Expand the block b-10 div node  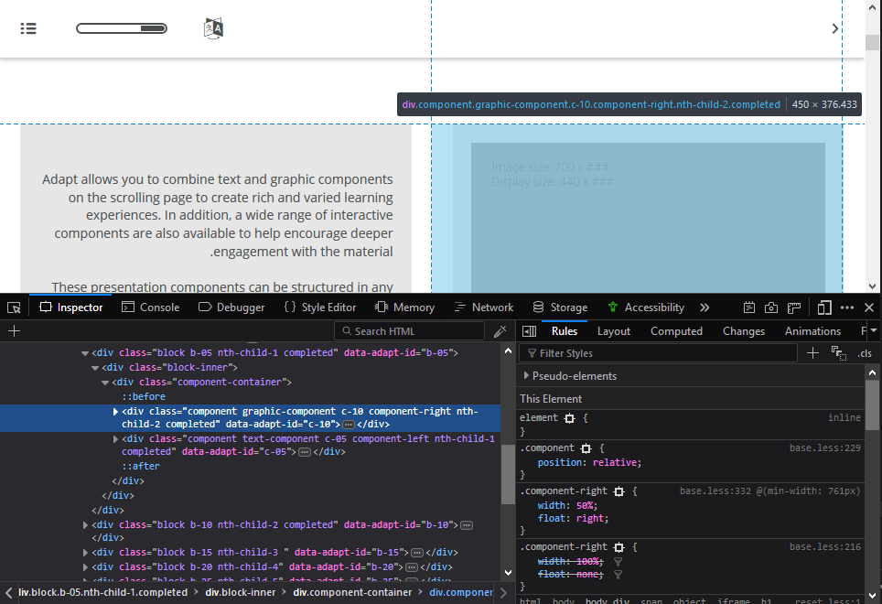click(85, 524)
